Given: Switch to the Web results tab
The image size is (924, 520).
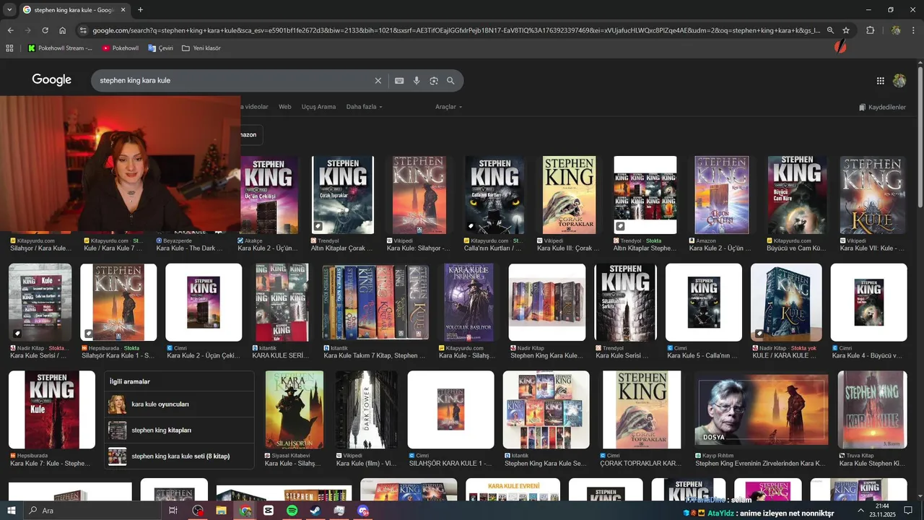Looking at the screenshot, I should 285,107.
